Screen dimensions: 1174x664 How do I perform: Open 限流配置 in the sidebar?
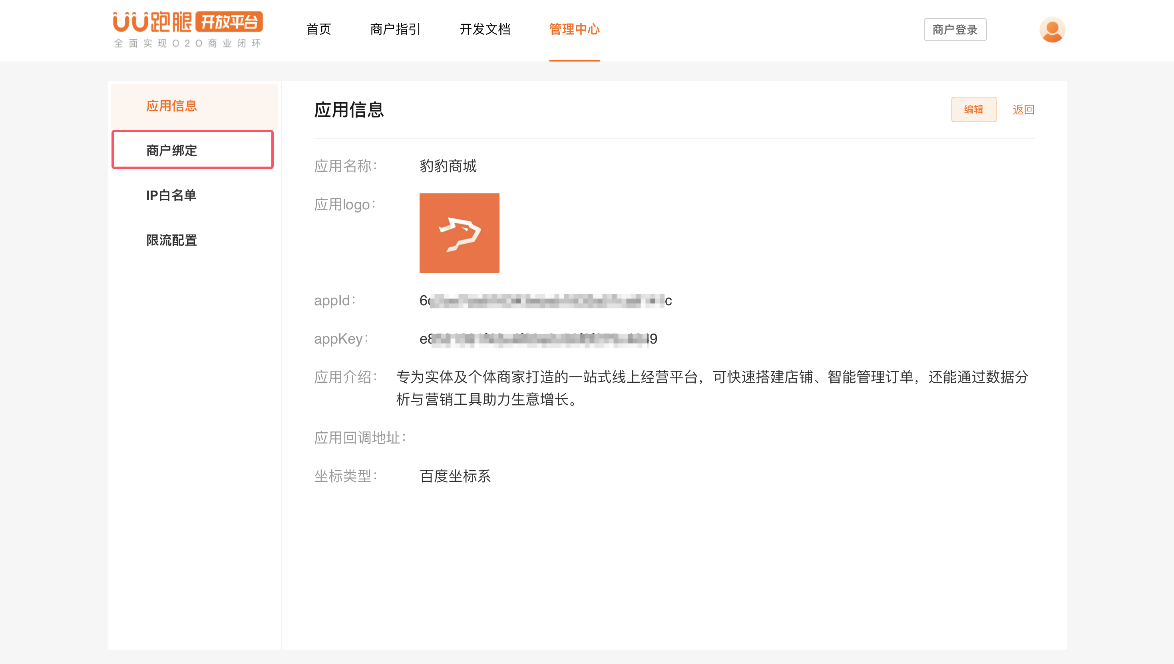(x=171, y=241)
